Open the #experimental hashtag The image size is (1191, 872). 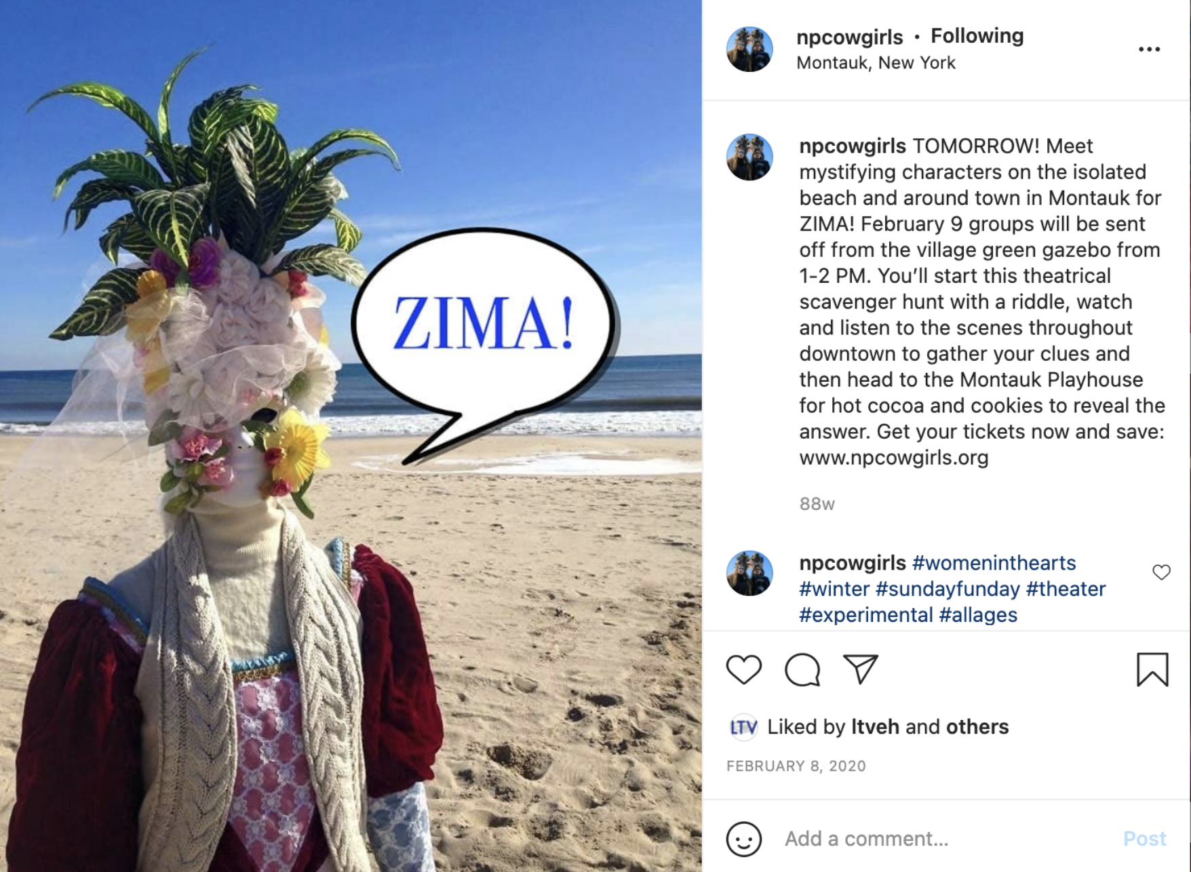pos(866,615)
